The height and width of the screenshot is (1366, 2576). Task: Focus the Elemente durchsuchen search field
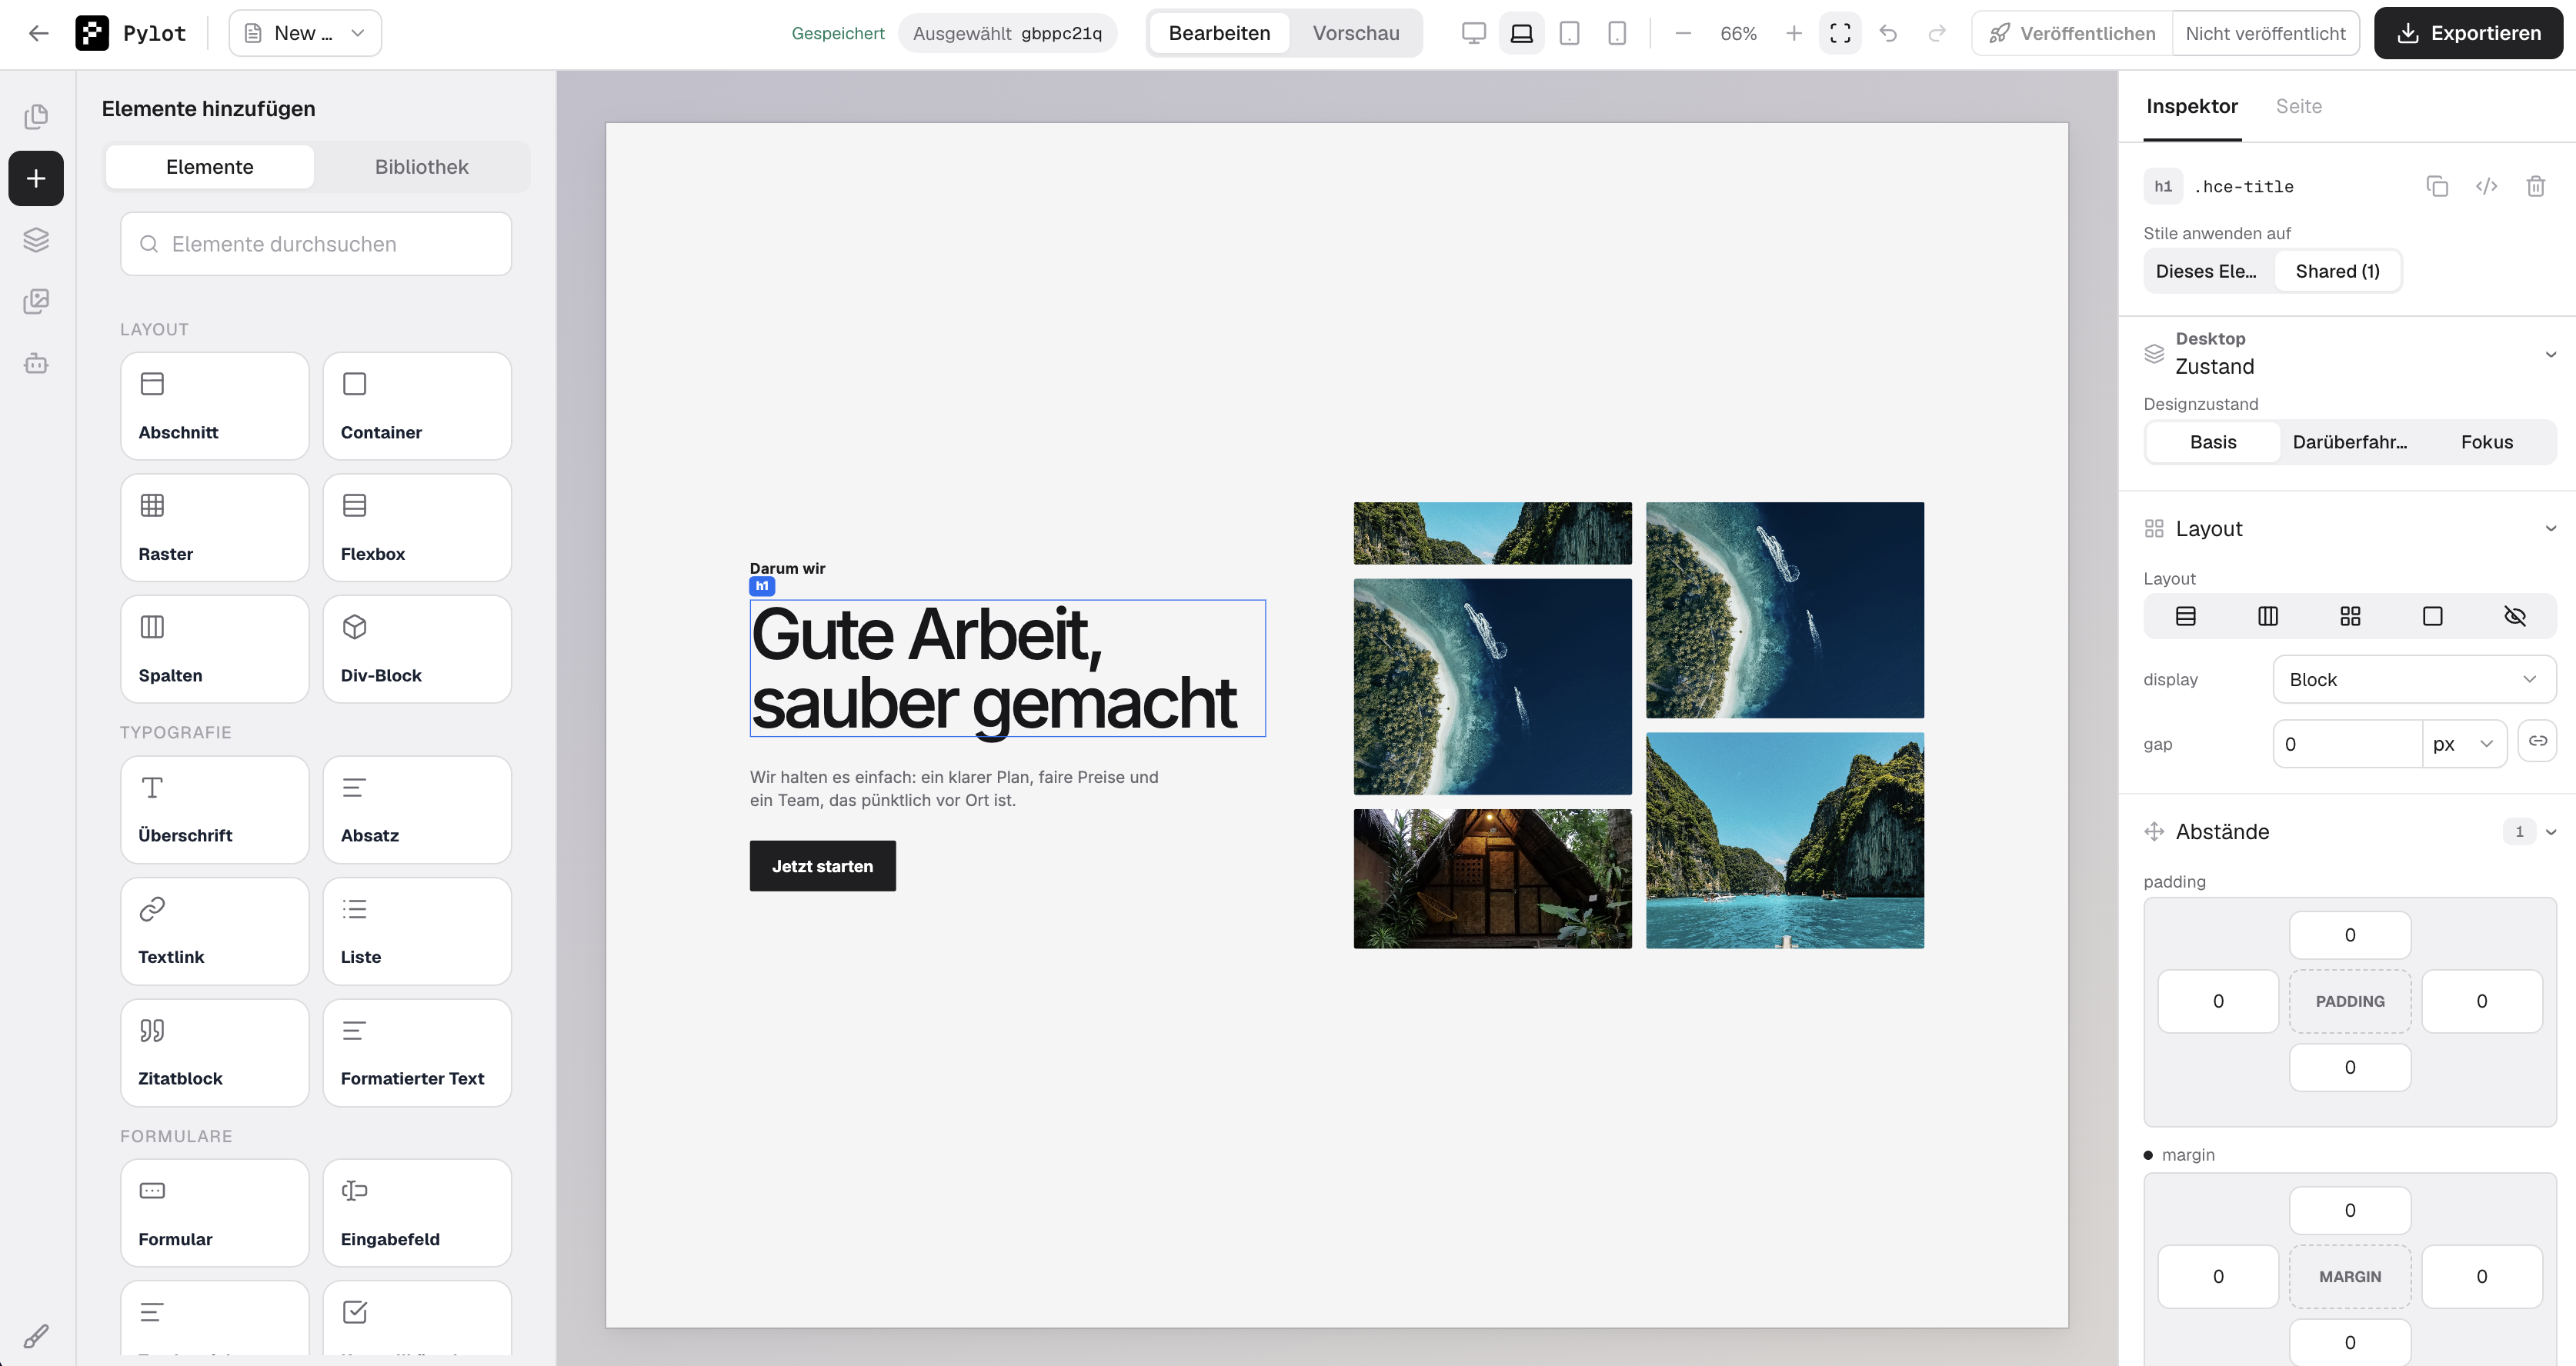tap(316, 244)
